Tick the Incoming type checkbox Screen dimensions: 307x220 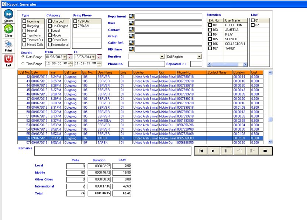coord(24,21)
